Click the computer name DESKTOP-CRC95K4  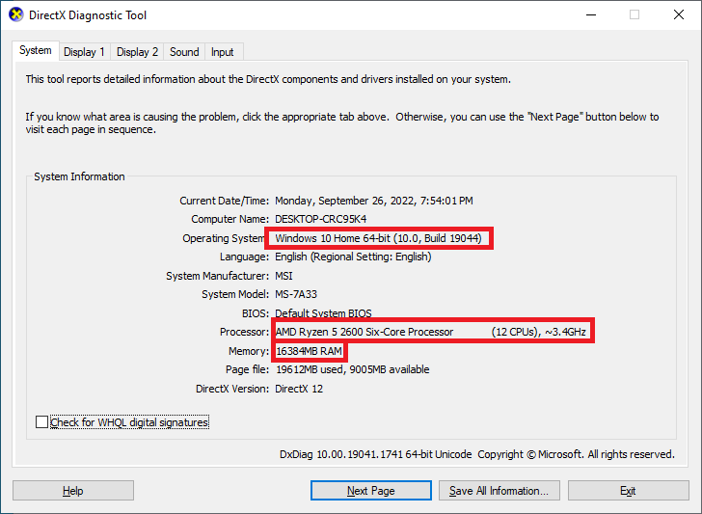click(322, 219)
